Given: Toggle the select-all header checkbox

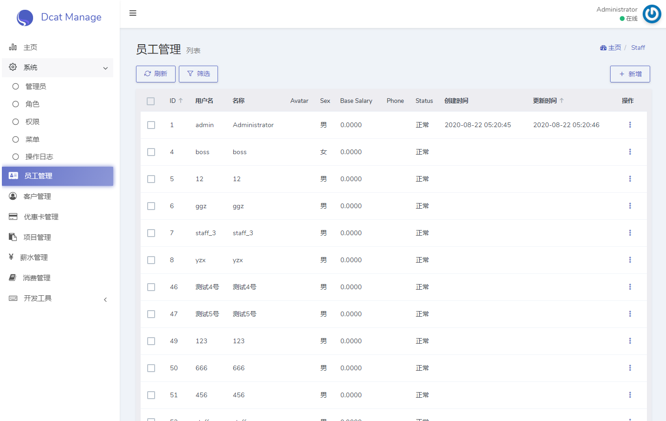Looking at the screenshot, I should [150, 101].
